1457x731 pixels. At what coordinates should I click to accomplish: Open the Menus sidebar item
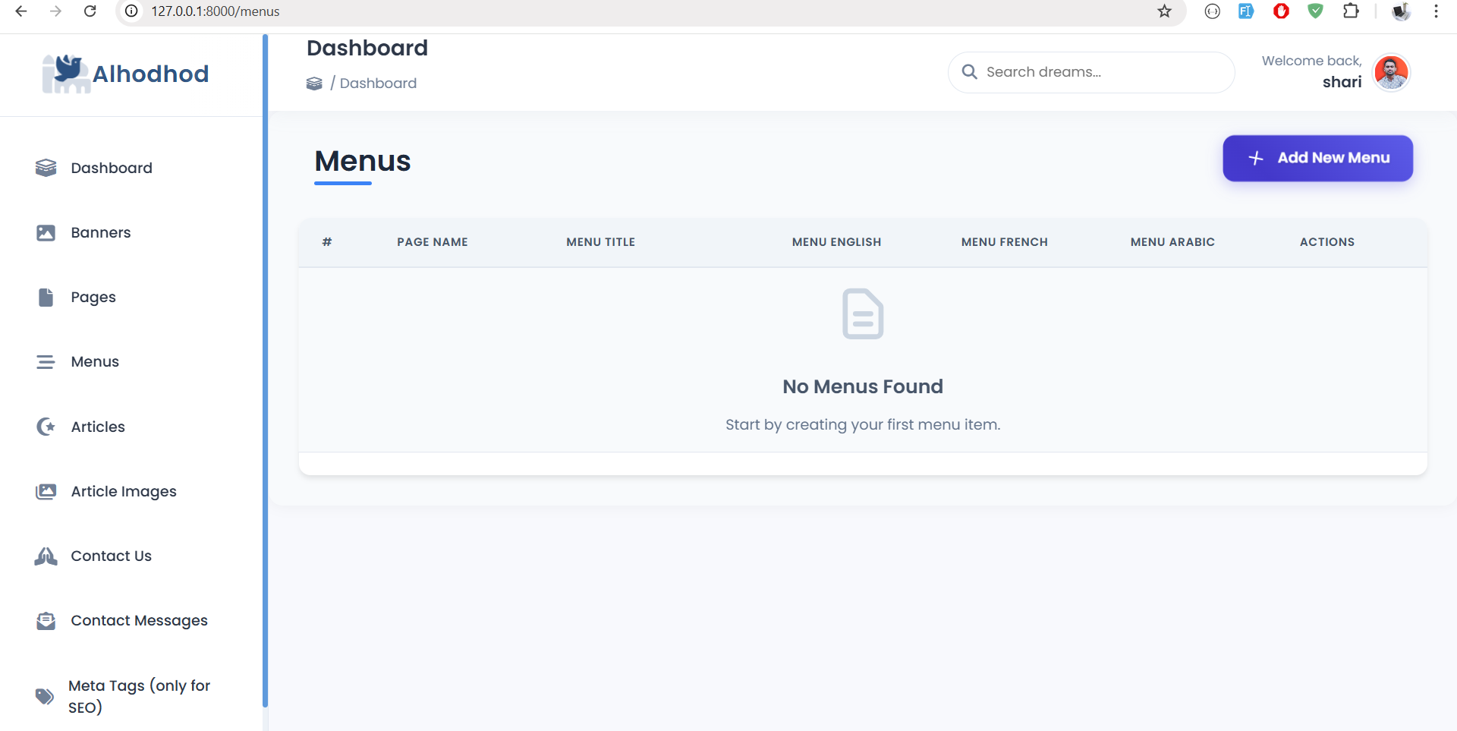[x=95, y=362]
